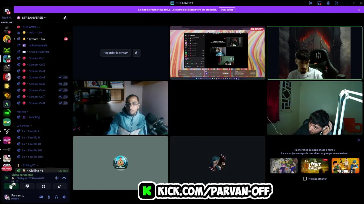The height and width of the screenshot is (204, 364).
Task: Start screen sharing from voice panel
Action: pos(27,186)
